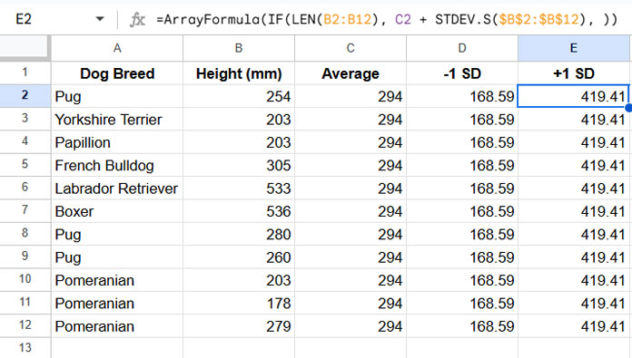
Task: Click the -1 SD header cell
Action: 462,73
